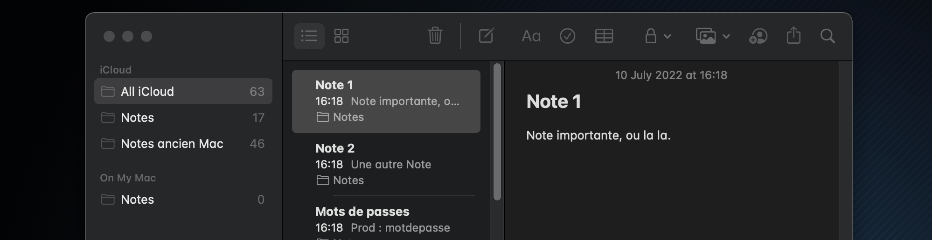Switch to list view

pyautogui.click(x=309, y=36)
